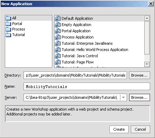This screenshot has width=155, height=138.
Task: Click Browse next to Server field
Action: coord(139,97)
